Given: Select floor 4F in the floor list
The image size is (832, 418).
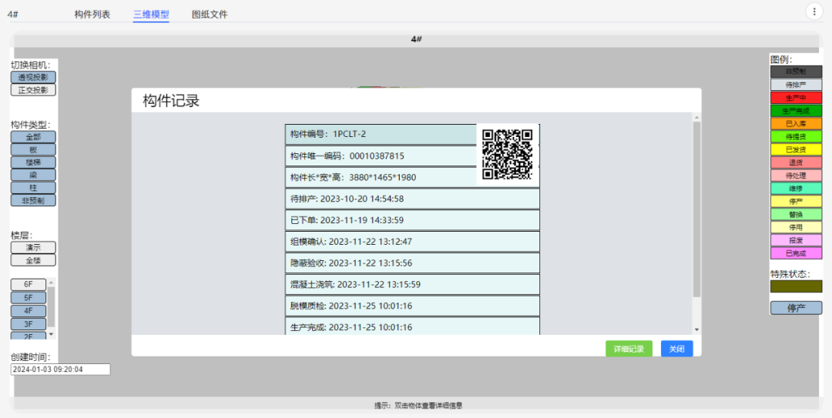Looking at the screenshot, I should [29, 310].
